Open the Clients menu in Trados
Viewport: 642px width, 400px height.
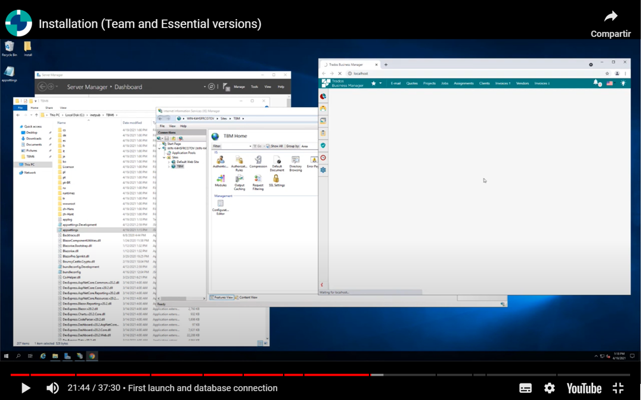point(485,83)
